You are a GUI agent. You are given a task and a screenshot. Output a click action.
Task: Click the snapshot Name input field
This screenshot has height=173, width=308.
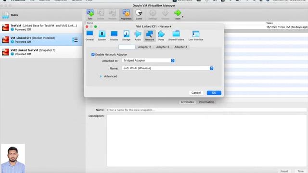206,110
